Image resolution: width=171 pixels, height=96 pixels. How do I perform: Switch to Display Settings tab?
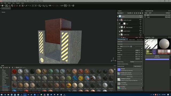(132, 40)
